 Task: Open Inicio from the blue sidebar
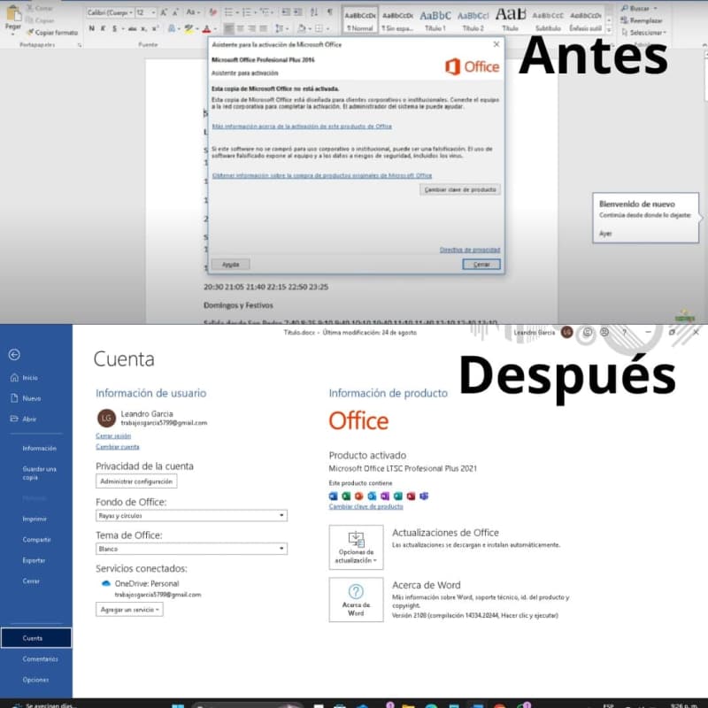[29, 377]
